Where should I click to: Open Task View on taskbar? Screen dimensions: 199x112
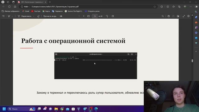pyautogui.click(x=39, y=109)
